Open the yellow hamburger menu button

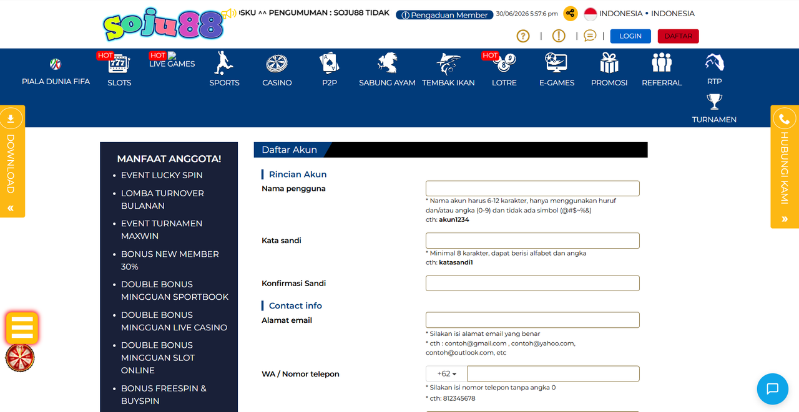[22, 328]
